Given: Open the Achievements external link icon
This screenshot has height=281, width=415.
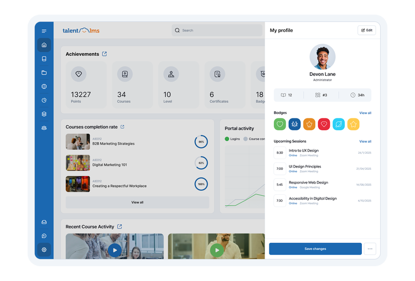Looking at the screenshot, I should tap(105, 54).
